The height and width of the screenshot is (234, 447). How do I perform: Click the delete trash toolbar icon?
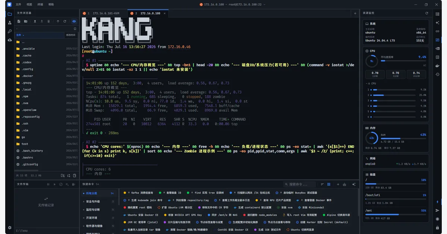48,22
